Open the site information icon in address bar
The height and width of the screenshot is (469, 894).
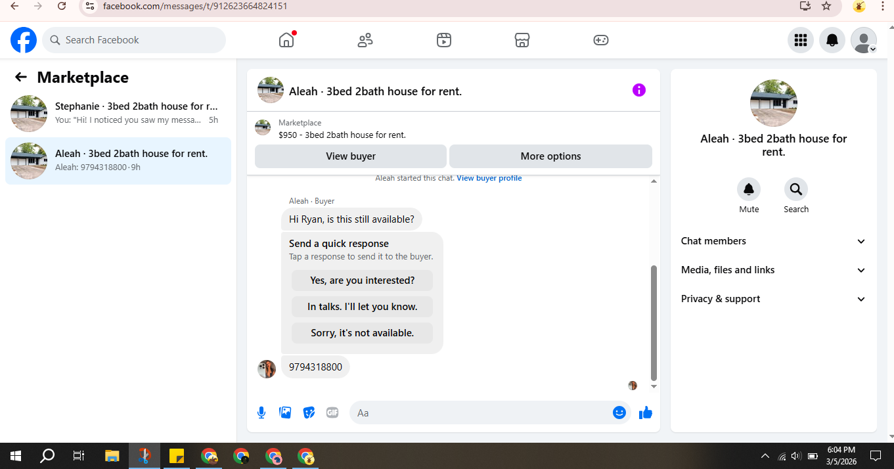pyautogui.click(x=91, y=6)
